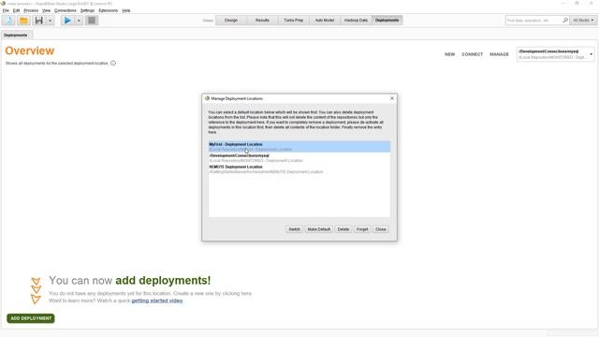Image resolution: width=599 pixels, height=337 pixels.
Task: Click the Close button in the dialog
Action: [381, 229]
